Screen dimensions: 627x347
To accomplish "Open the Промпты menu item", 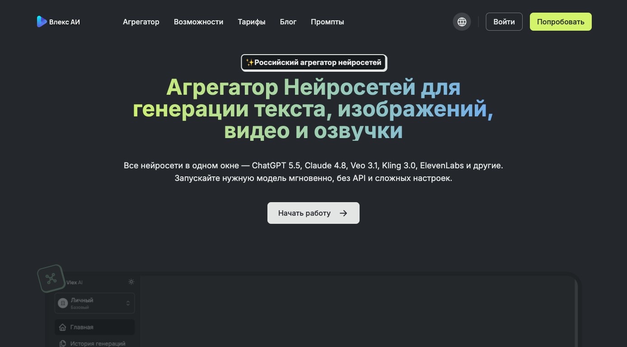I will tap(328, 22).
